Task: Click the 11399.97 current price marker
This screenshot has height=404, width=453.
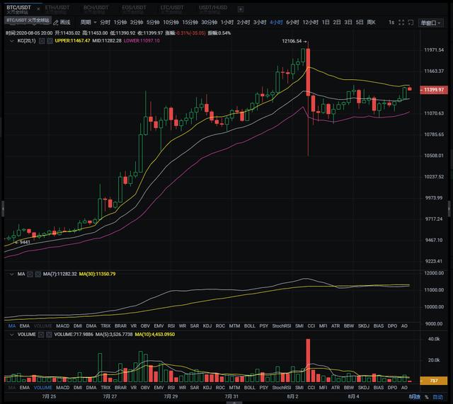Action: pyautogui.click(x=431, y=90)
